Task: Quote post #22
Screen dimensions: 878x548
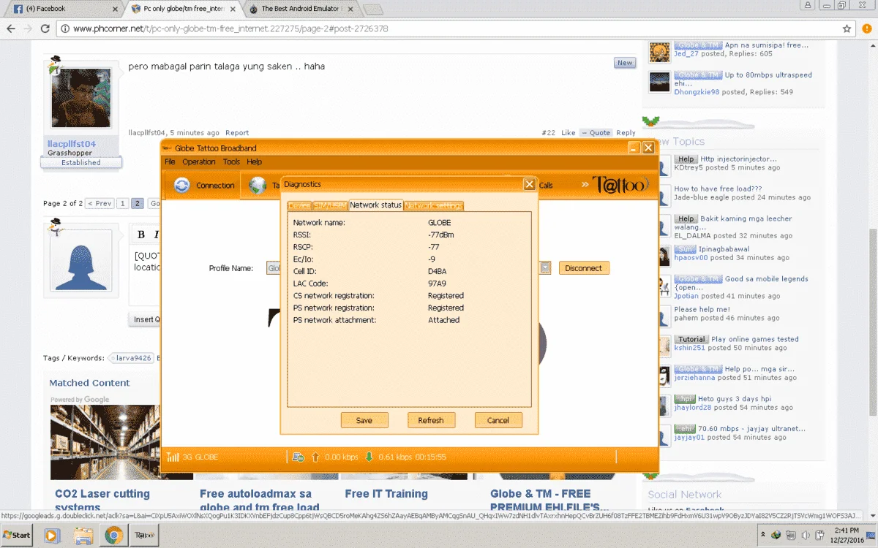Action: [596, 133]
